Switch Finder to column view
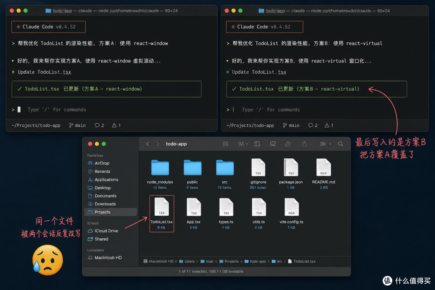435x290 pixels. (x=257, y=144)
